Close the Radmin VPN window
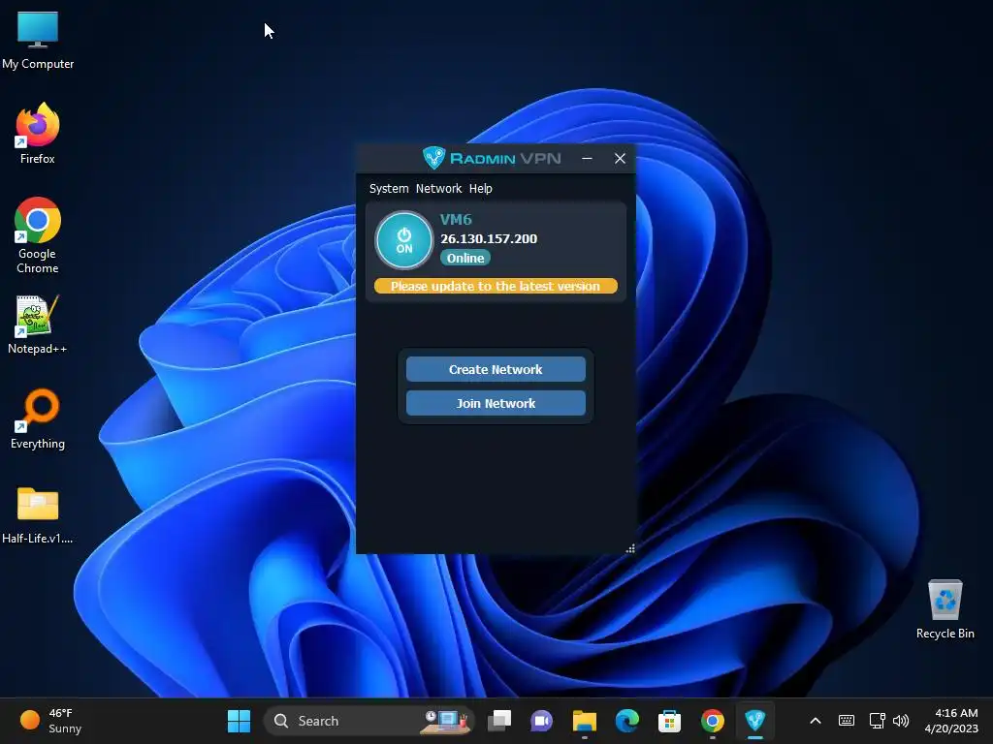Viewport: 993px width, 744px height. 620,158
